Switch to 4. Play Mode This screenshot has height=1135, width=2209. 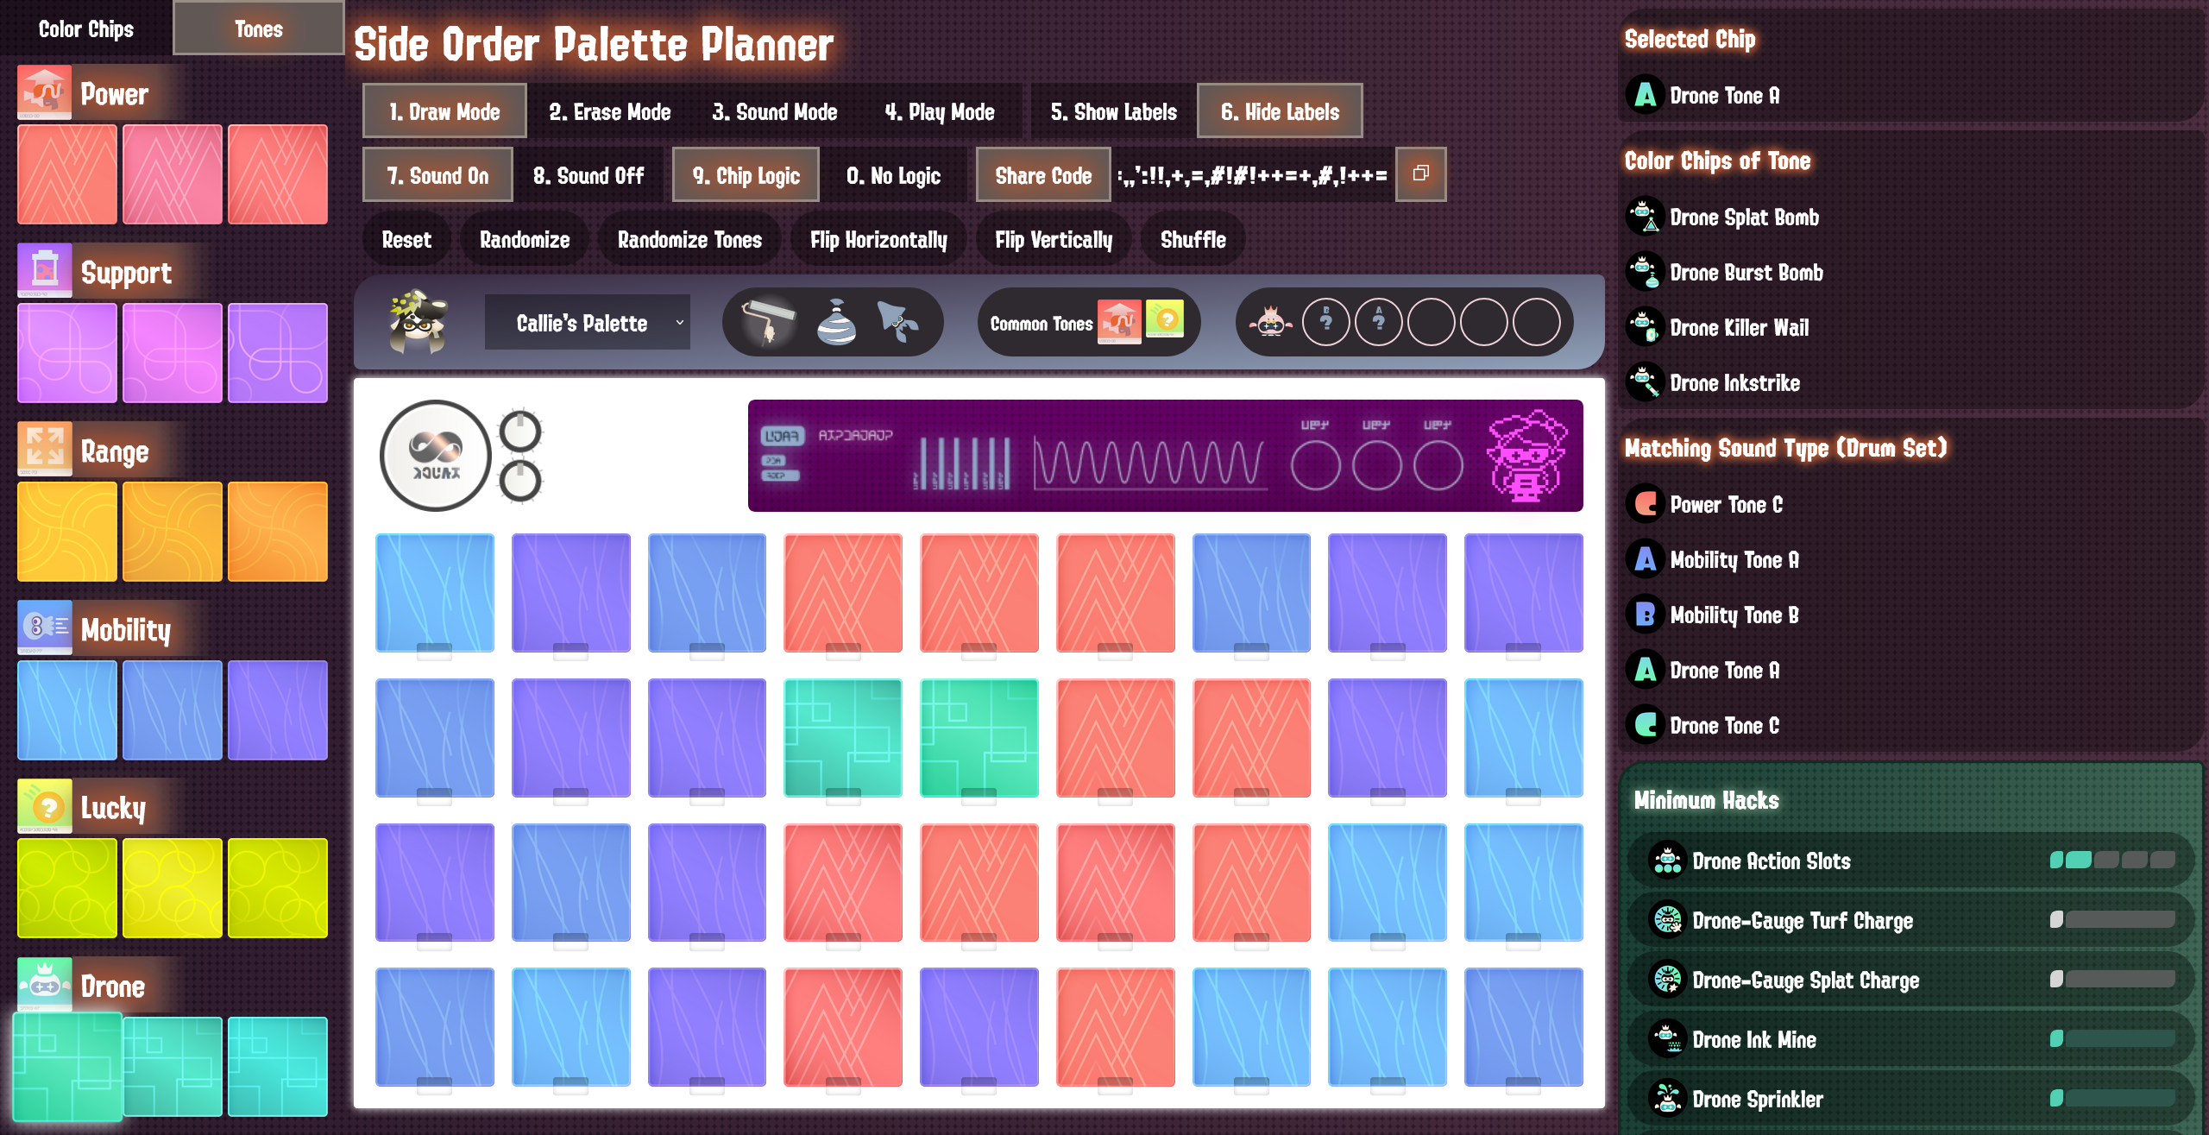pyautogui.click(x=940, y=111)
